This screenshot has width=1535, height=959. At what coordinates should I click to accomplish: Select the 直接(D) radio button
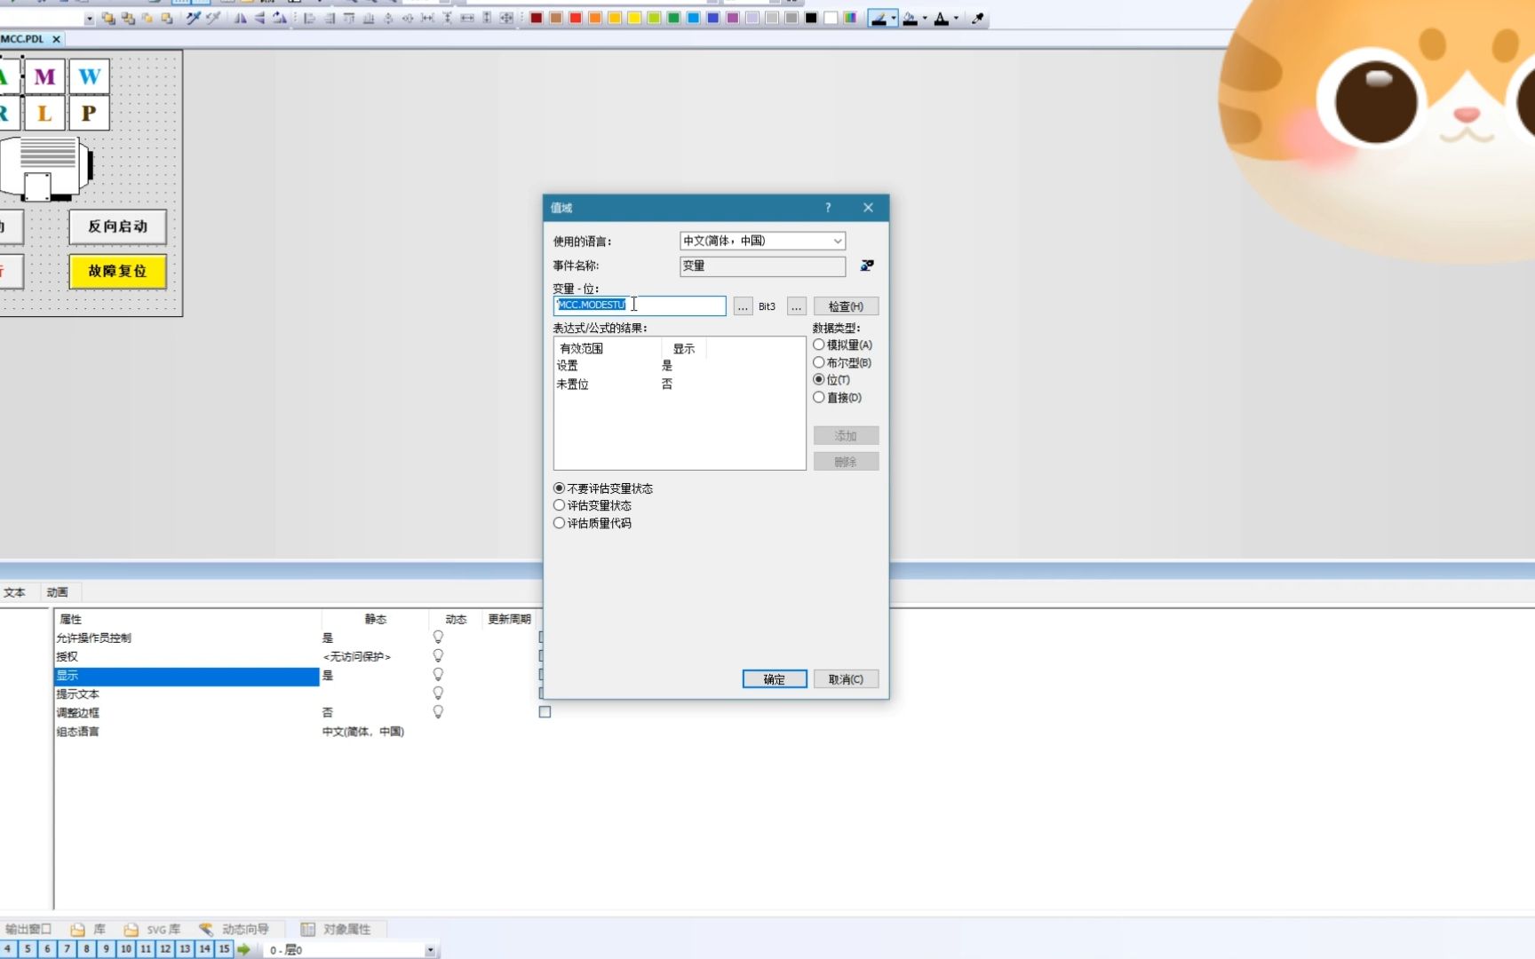point(819,398)
